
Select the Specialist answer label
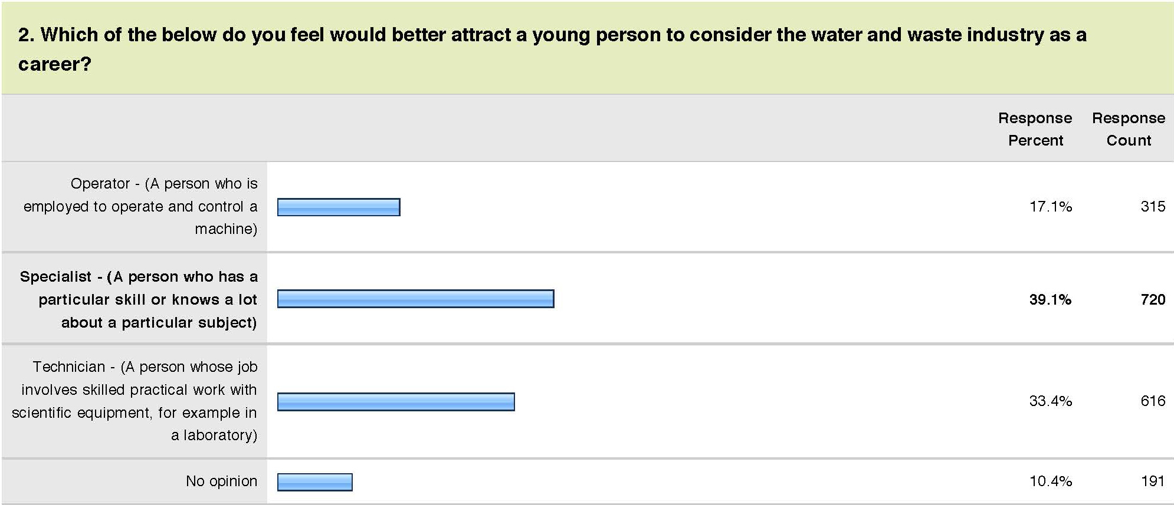click(139, 299)
